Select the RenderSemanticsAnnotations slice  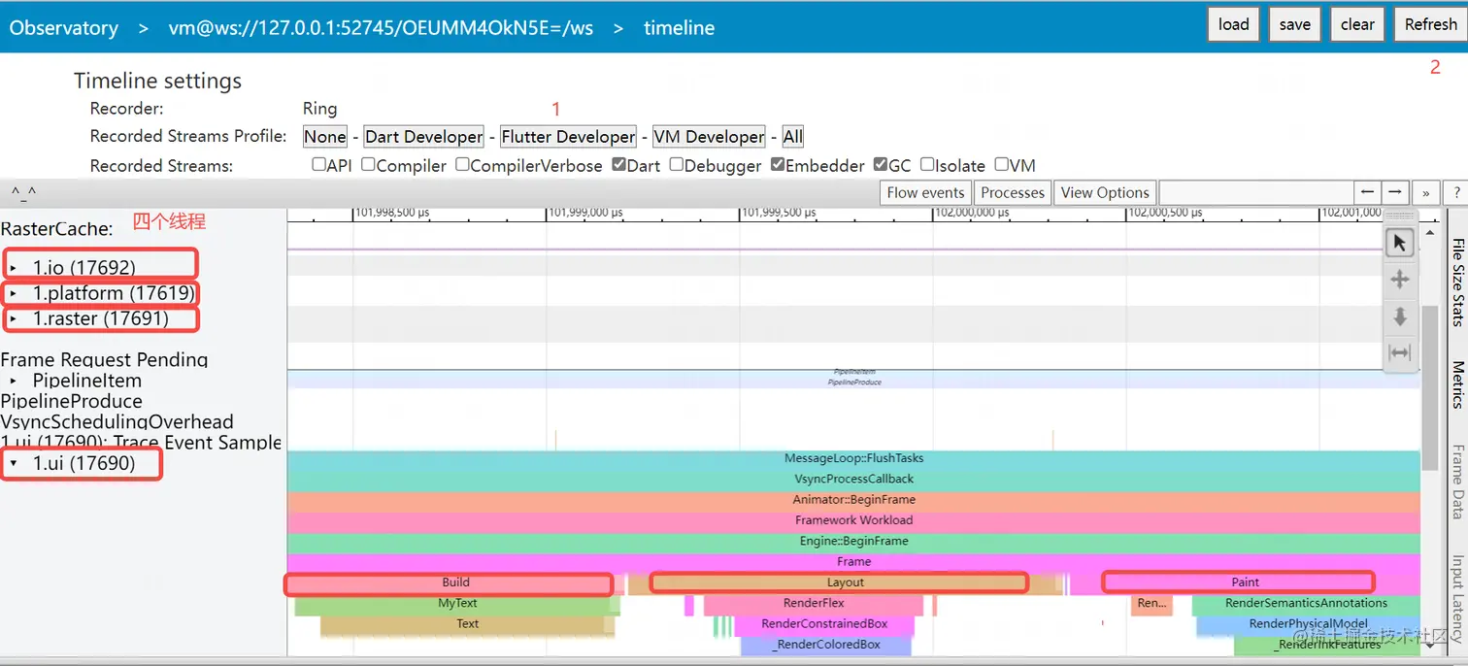pos(1306,604)
